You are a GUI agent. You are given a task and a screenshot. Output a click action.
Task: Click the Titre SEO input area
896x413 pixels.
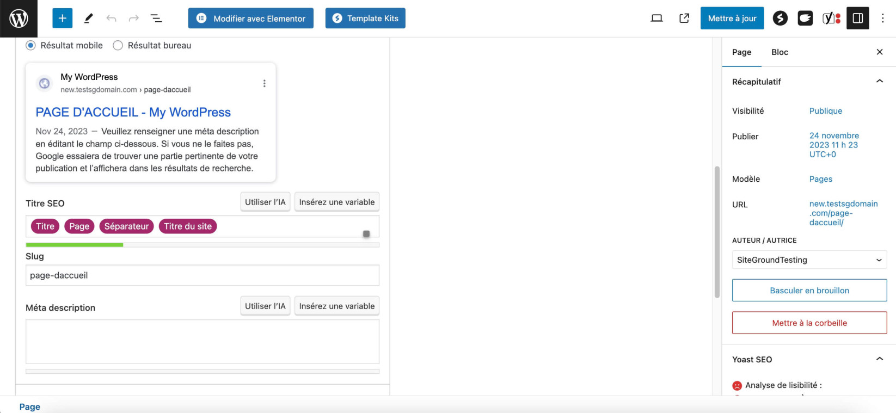(x=202, y=226)
